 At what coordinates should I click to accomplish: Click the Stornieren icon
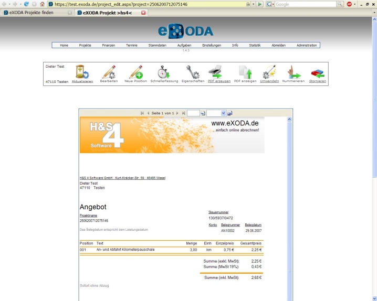coord(317,72)
